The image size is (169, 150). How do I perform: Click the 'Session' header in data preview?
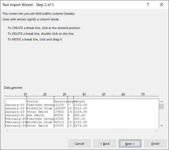tap(61, 101)
